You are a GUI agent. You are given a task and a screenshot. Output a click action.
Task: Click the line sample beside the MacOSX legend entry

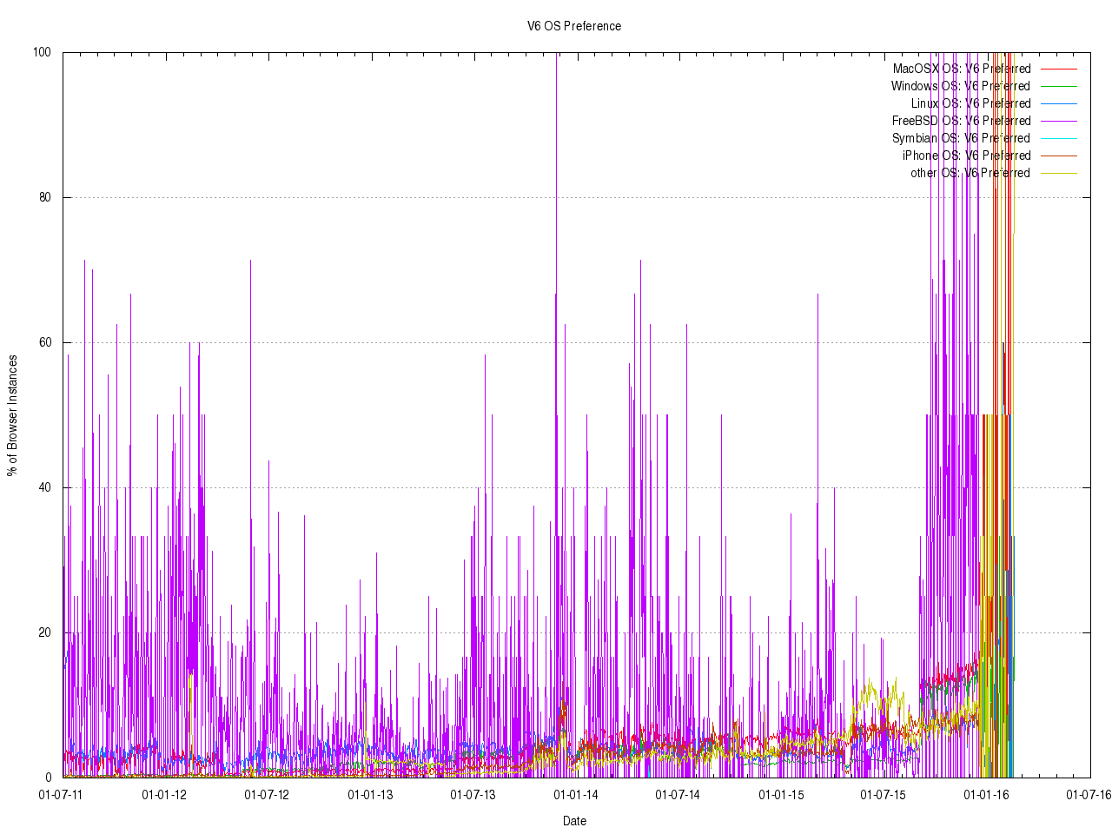coord(1059,69)
